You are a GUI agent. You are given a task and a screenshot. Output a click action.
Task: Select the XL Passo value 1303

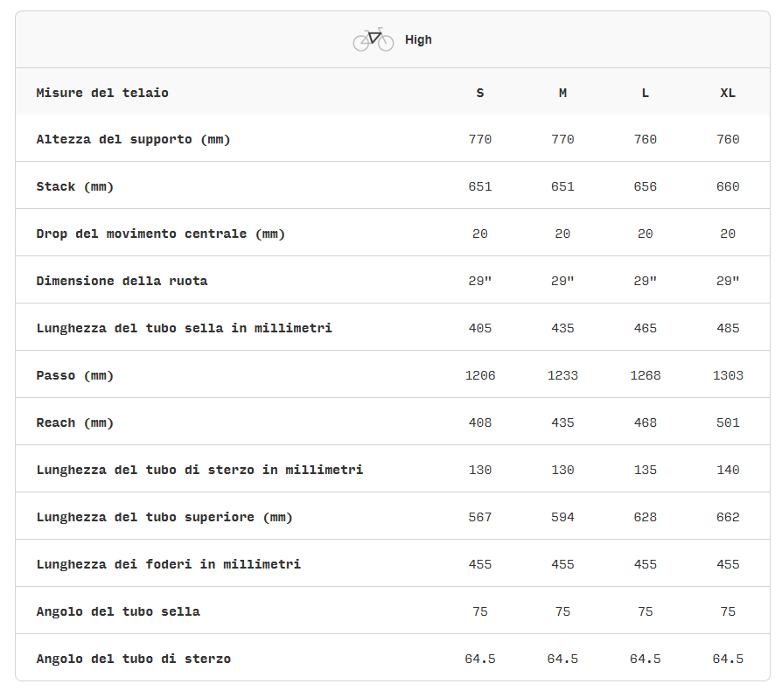click(728, 375)
